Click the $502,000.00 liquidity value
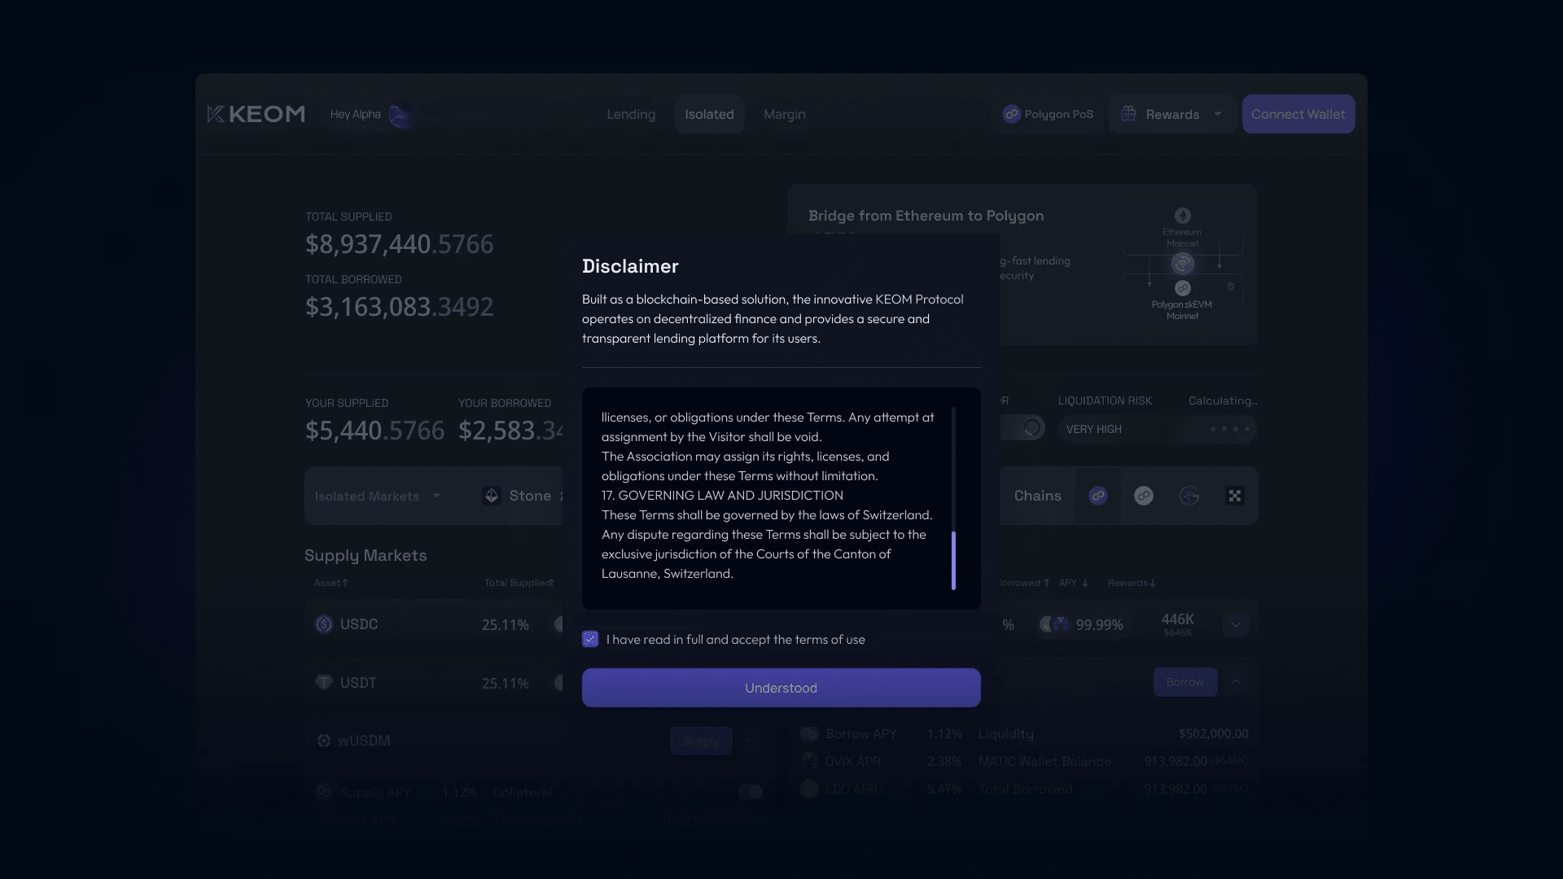The width and height of the screenshot is (1563, 879). (x=1213, y=734)
